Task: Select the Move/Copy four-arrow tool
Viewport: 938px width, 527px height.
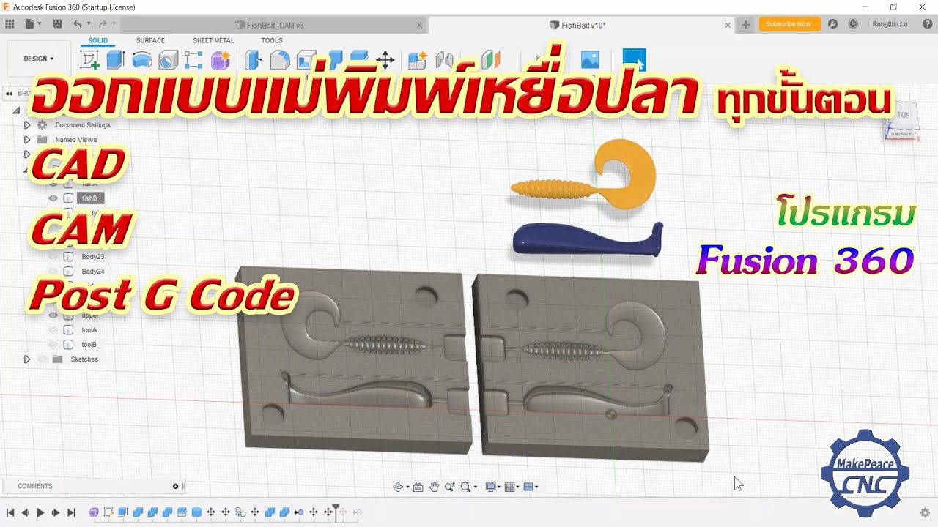Action: (x=385, y=59)
